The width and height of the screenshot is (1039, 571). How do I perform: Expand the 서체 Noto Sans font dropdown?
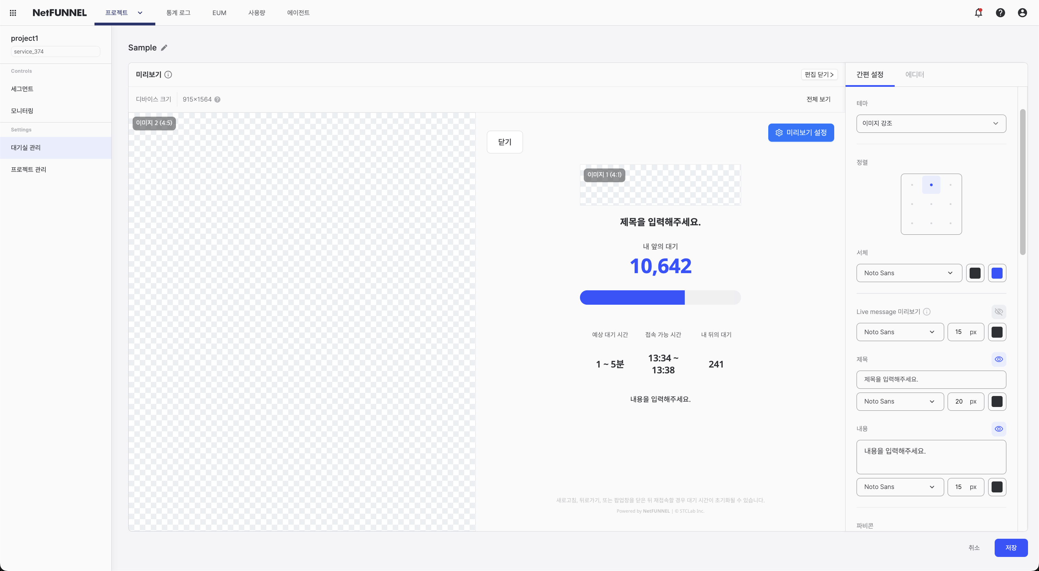click(909, 273)
